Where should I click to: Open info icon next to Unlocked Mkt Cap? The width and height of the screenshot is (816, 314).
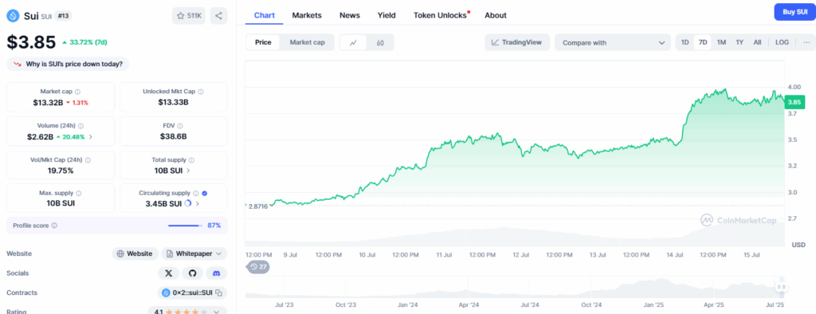click(201, 91)
